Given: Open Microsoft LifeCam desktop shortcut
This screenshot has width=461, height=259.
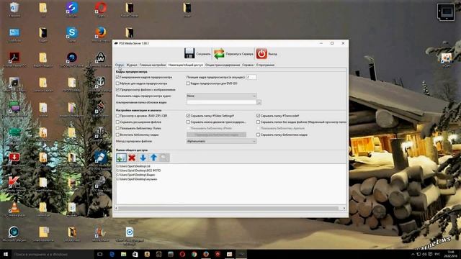Looking at the screenshot, I should (x=14, y=234).
